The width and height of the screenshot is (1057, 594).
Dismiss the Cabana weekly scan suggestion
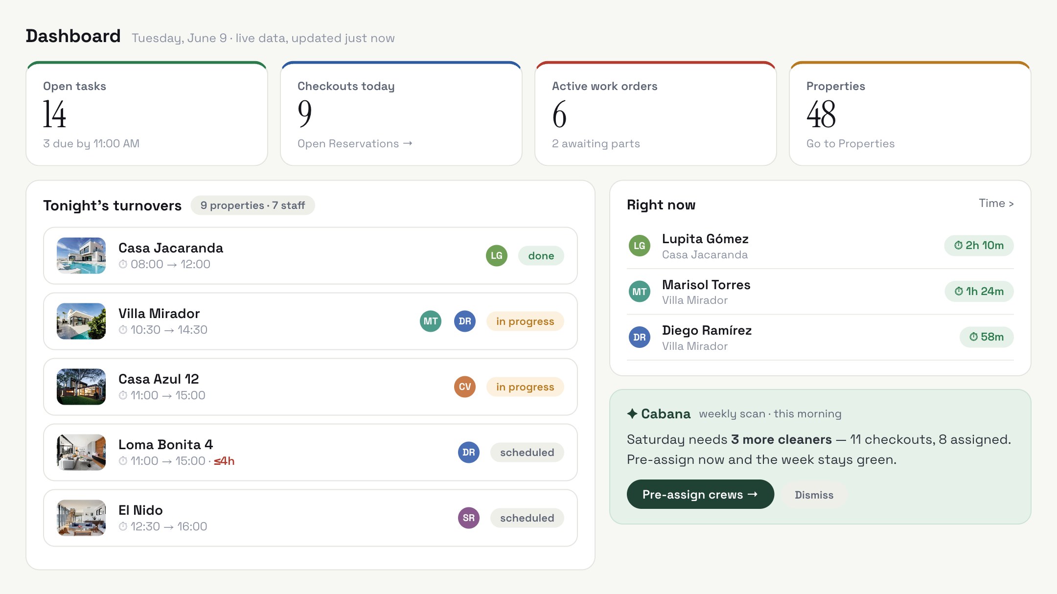814,495
